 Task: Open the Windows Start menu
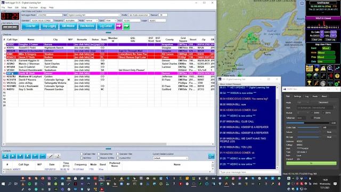pos(3,184)
